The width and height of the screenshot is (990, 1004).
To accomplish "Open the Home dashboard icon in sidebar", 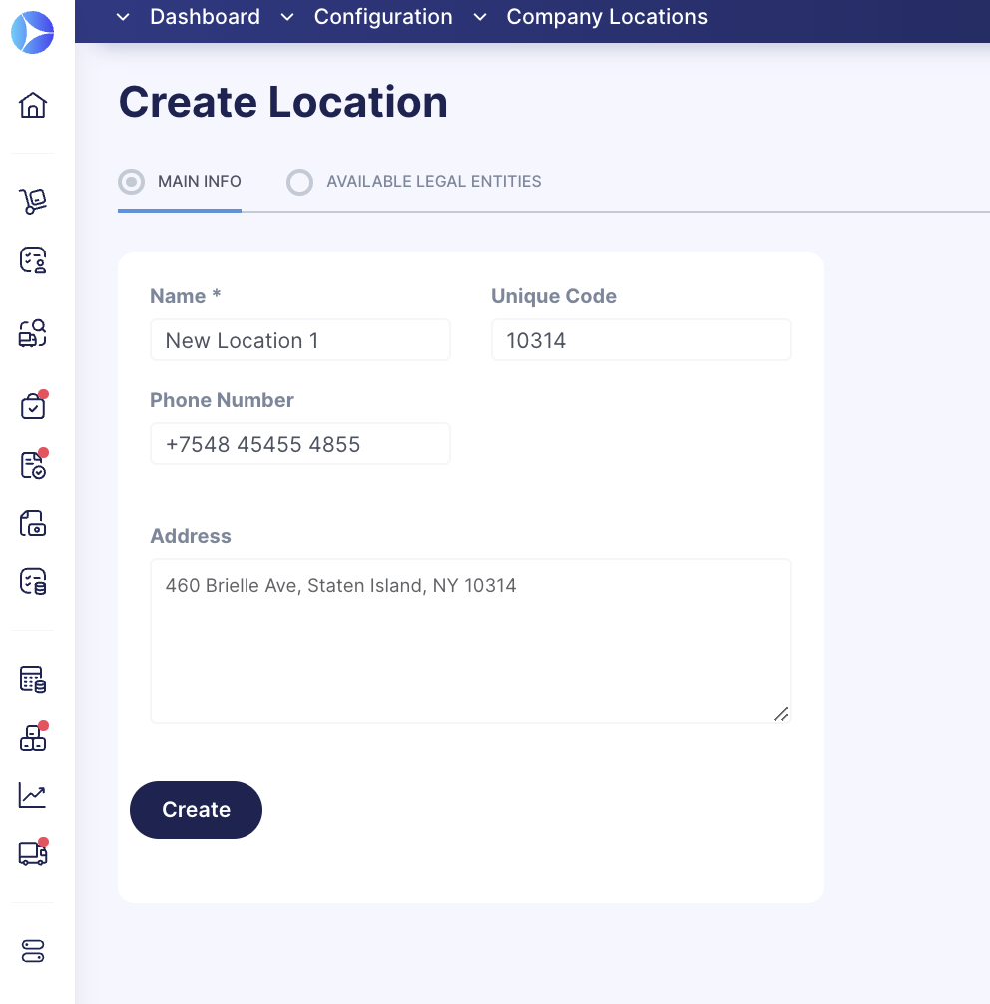I will point(33,106).
